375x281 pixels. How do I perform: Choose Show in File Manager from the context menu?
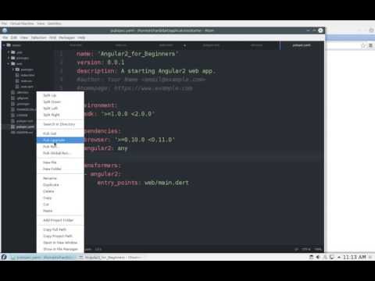point(60,249)
